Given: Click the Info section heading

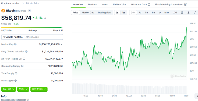Looking at the screenshot, I should 4,96.
